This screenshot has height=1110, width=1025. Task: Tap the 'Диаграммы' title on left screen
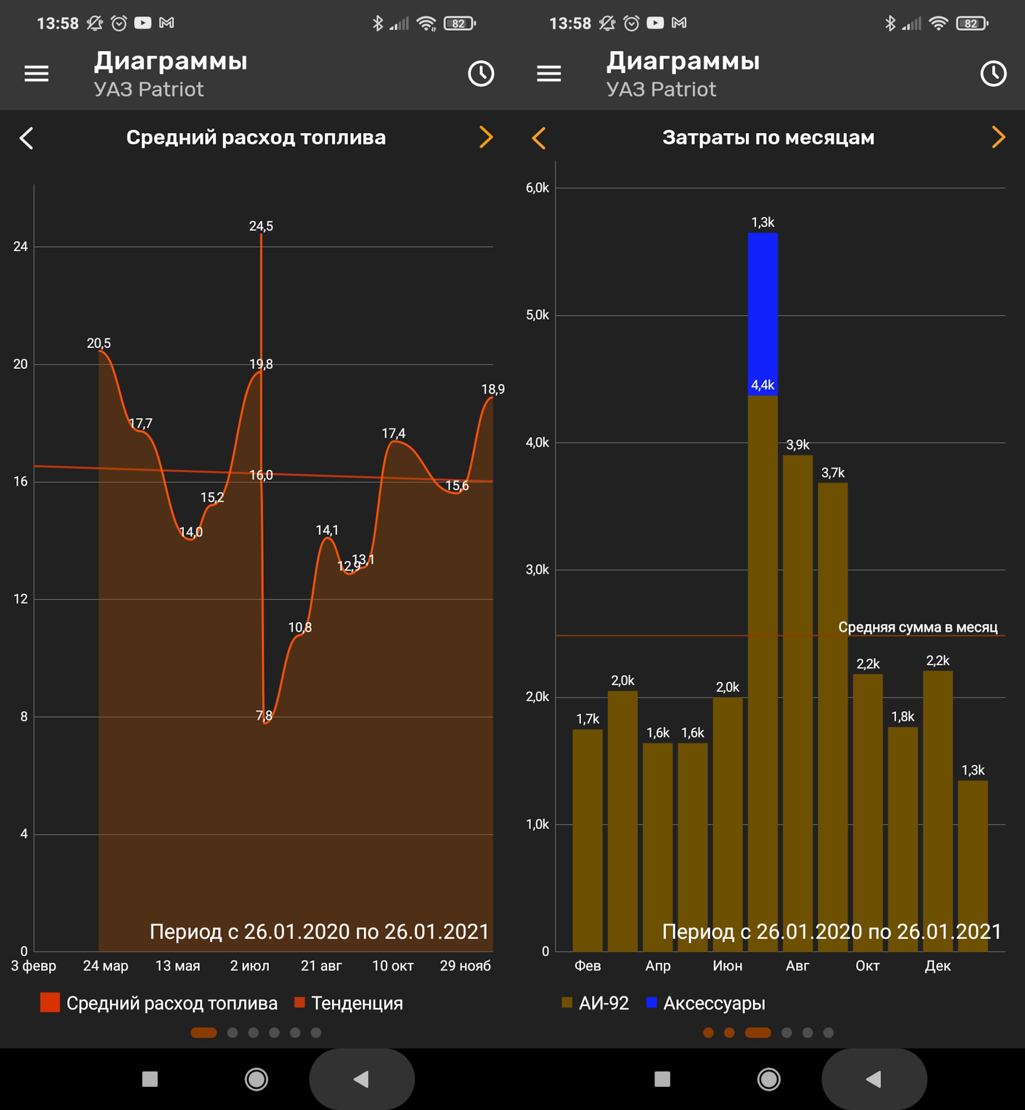point(171,61)
